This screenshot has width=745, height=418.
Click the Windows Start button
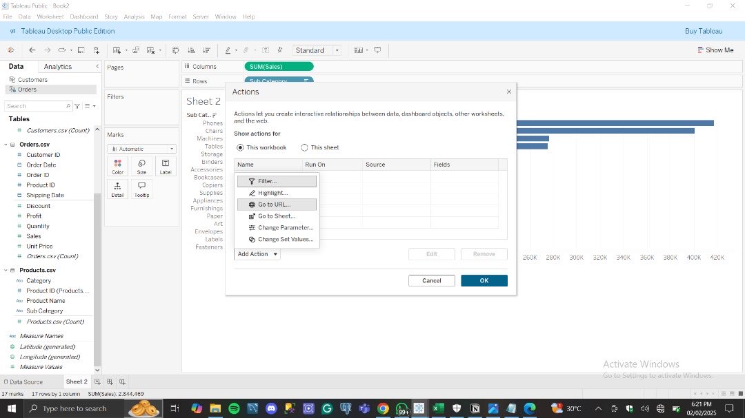click(12, 408)
